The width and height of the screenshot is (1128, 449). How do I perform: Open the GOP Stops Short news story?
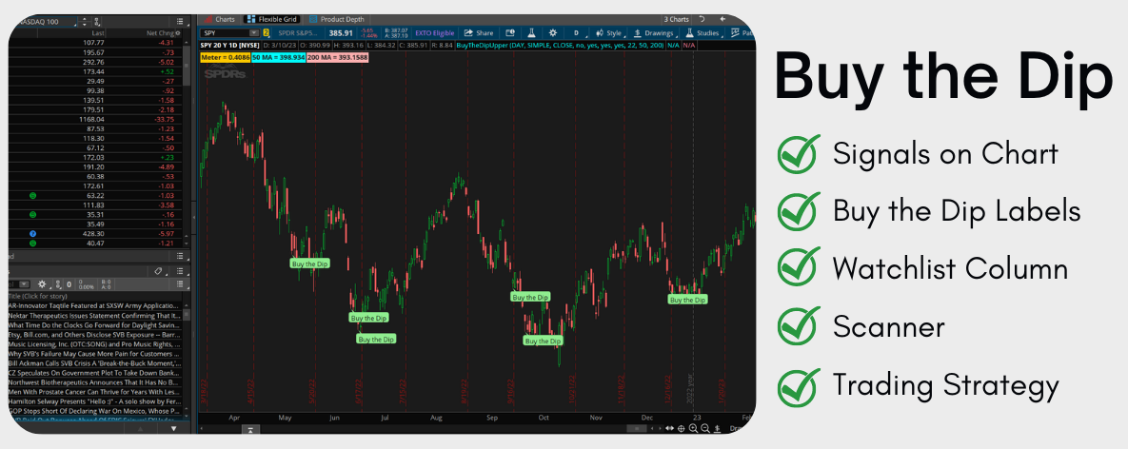[93, 412]
